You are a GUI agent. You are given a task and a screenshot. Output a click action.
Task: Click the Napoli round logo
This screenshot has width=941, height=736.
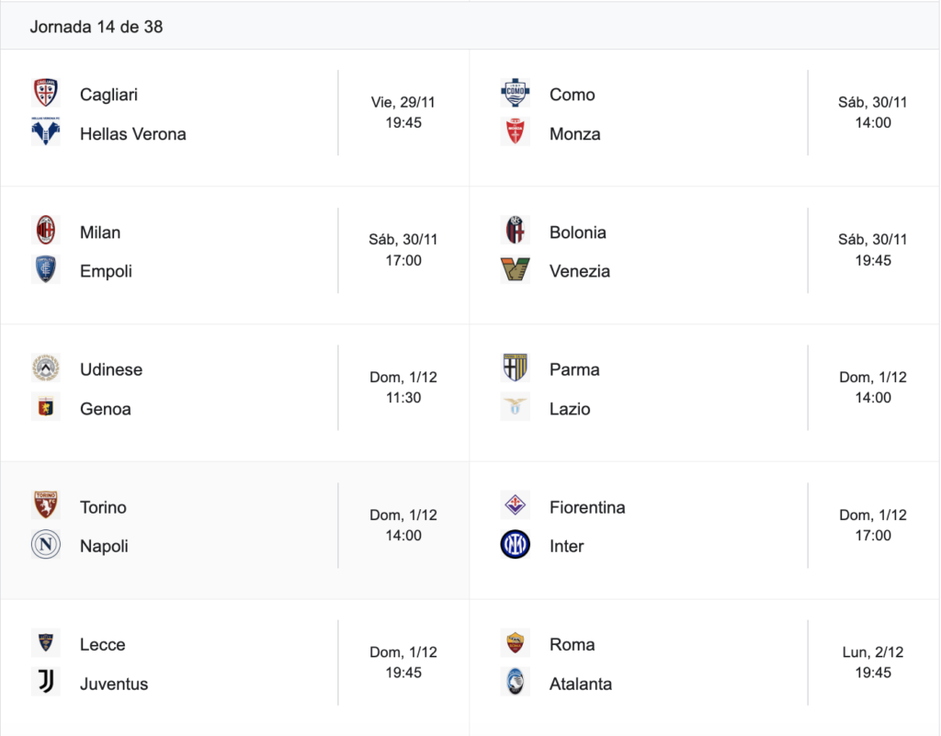(x=46, y=545)
